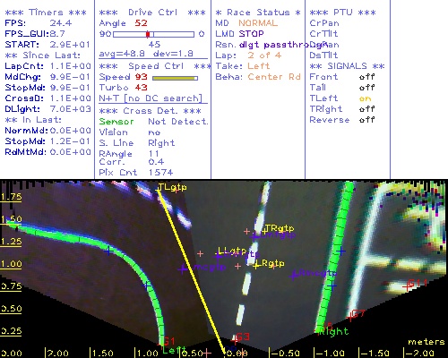Toggle the Front signal off indicator
Image resolution: width=448 pixels, height=358 pixels.
click(x=366, y=77)
